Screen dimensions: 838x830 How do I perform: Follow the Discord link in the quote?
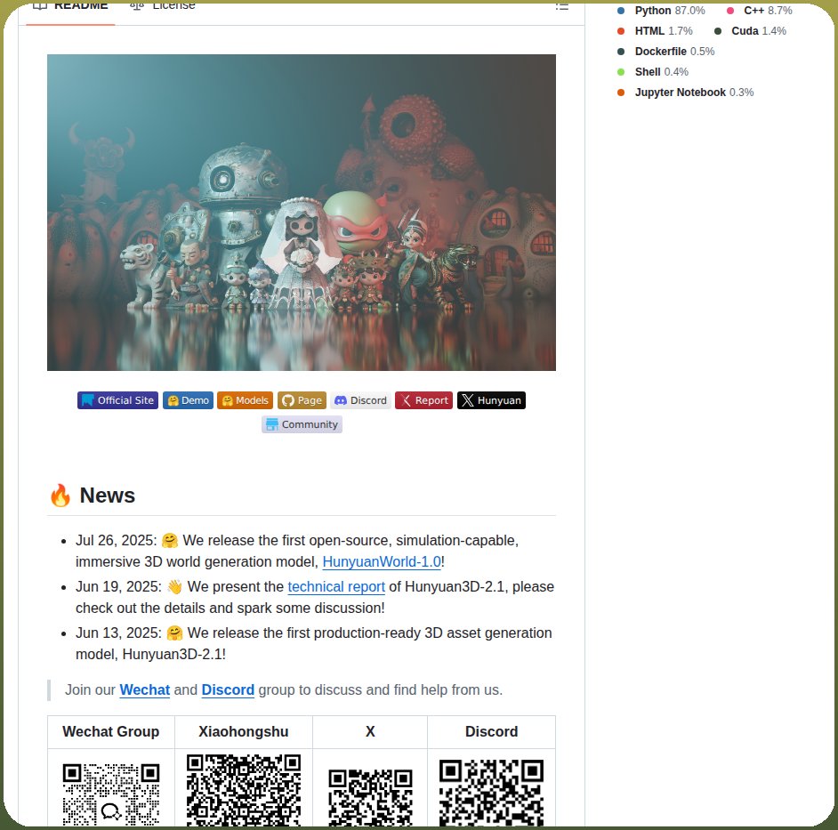point(228,689)
